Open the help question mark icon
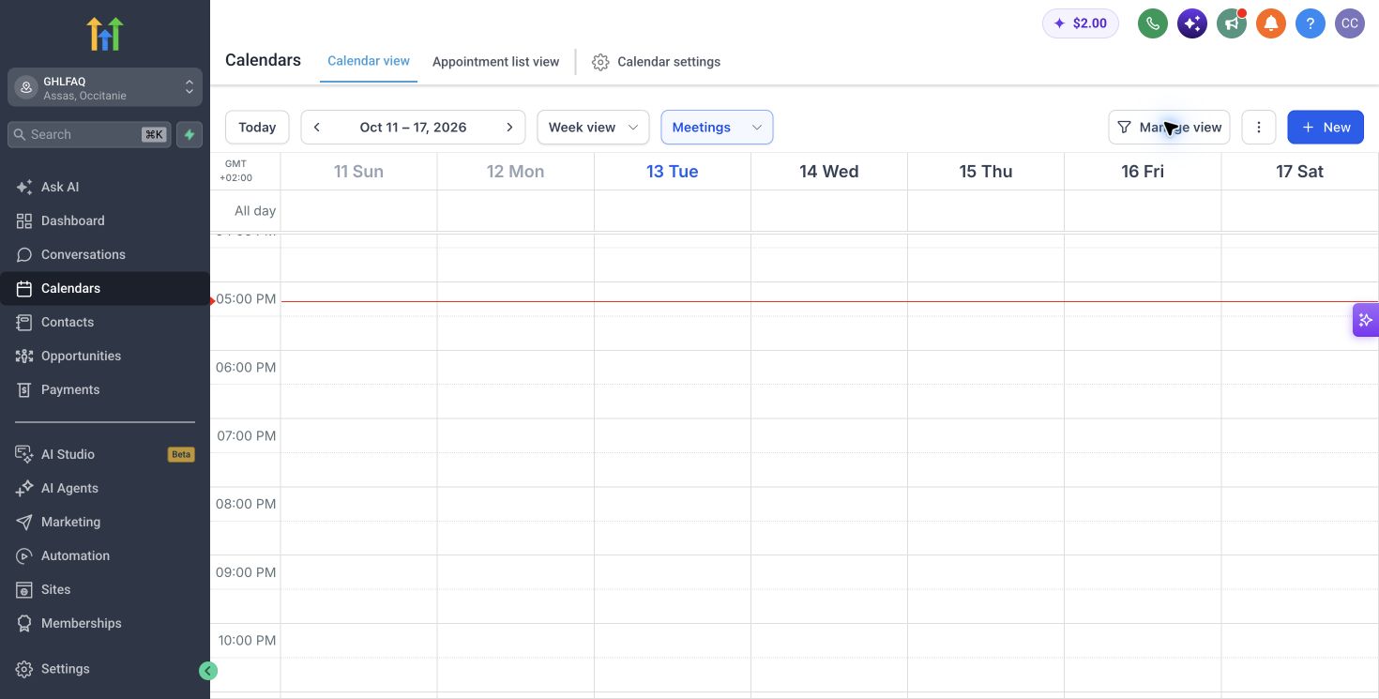1379x699 pixels. pos(1311,23)
